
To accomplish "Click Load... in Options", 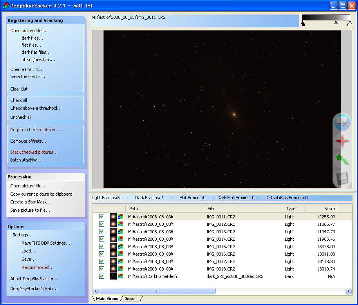I will click(x=28, y=251).
